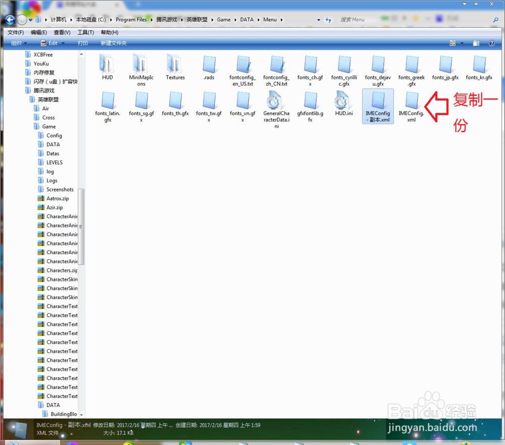Select fonts_kr.gfx file
505x445 pixels.
(479, 67)
